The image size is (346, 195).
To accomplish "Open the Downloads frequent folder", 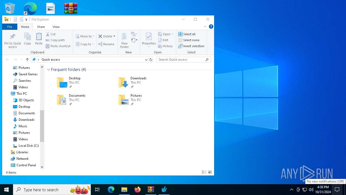I will tap(132, 83).
